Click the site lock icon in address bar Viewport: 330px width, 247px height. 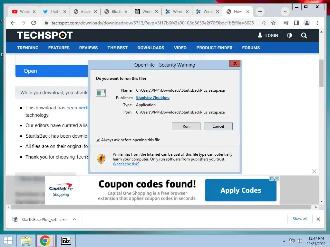(x=46, y=23)
